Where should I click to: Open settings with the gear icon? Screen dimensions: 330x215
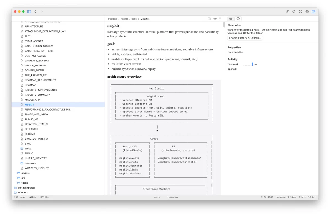pyautogui.click(x=307, y=12)
